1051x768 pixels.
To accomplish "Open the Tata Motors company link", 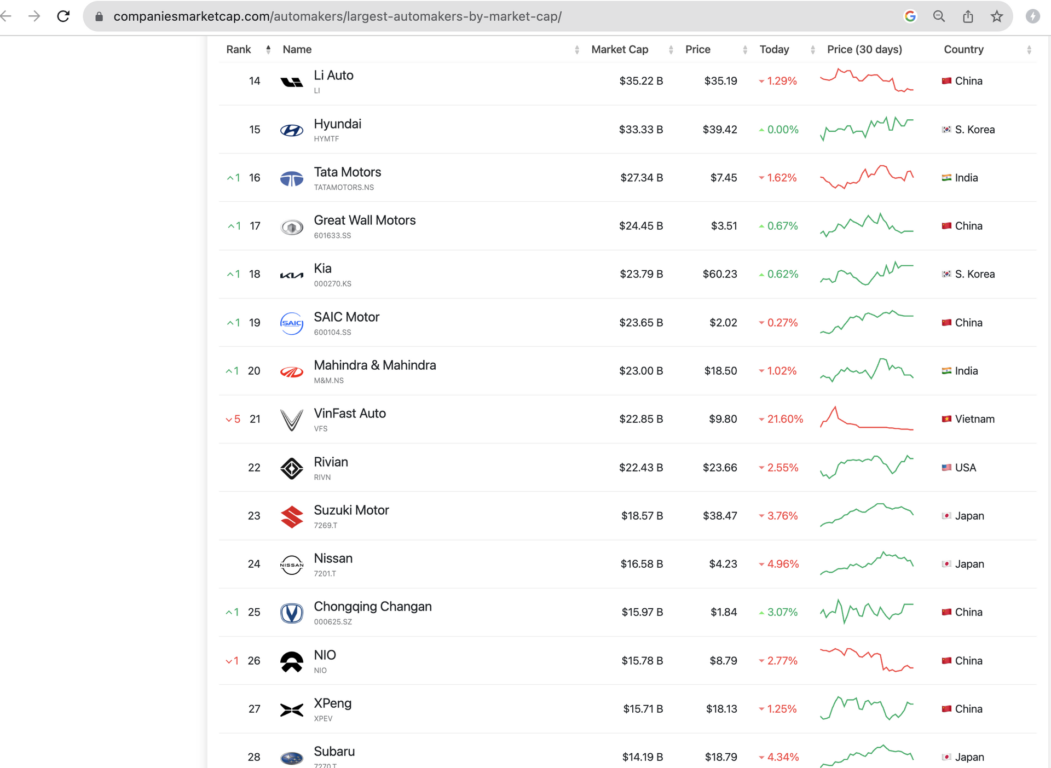I will (347, 172).
